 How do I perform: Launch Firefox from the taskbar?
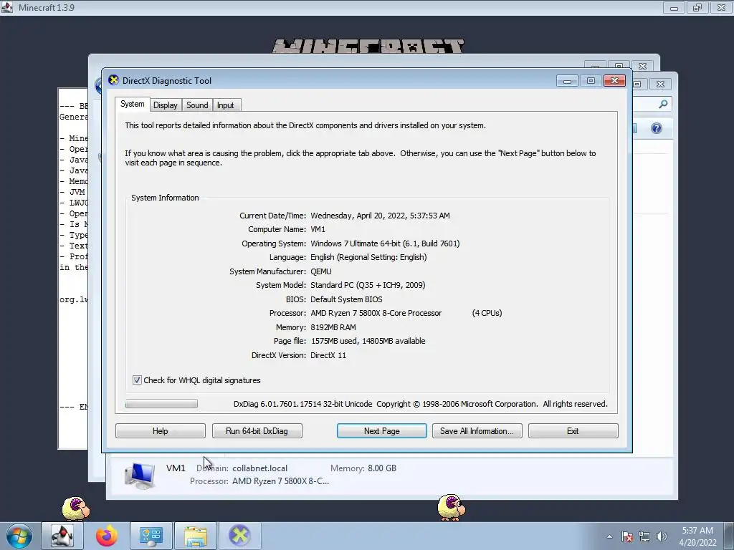click(107, 536)
